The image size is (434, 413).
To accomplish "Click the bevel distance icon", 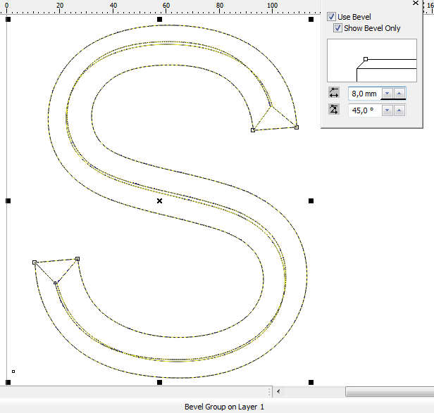I will pos(334,93).
